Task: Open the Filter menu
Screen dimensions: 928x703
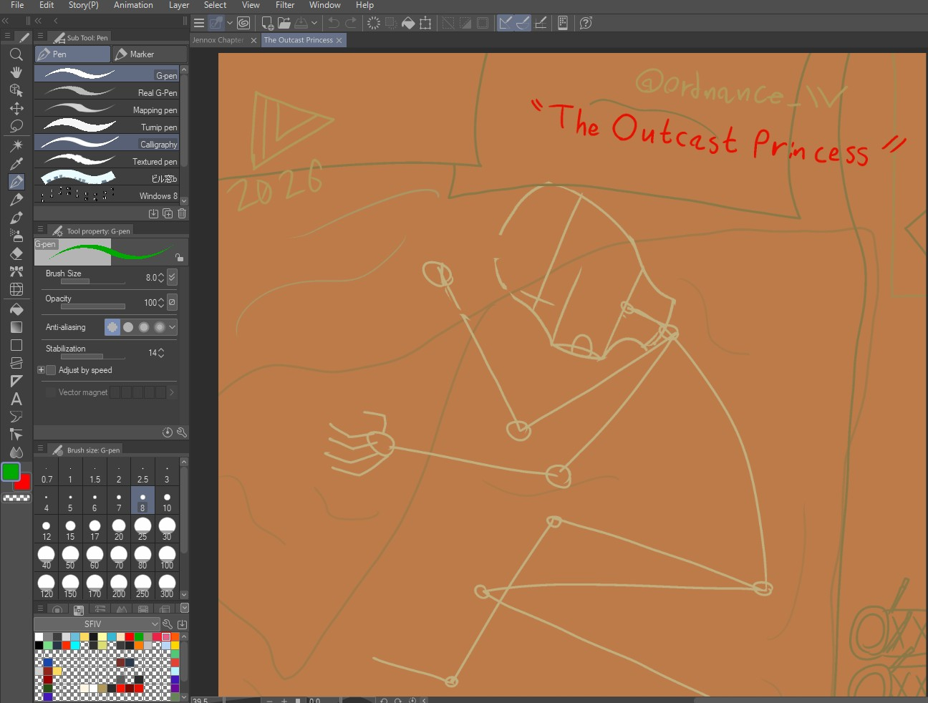Action: 284,5
